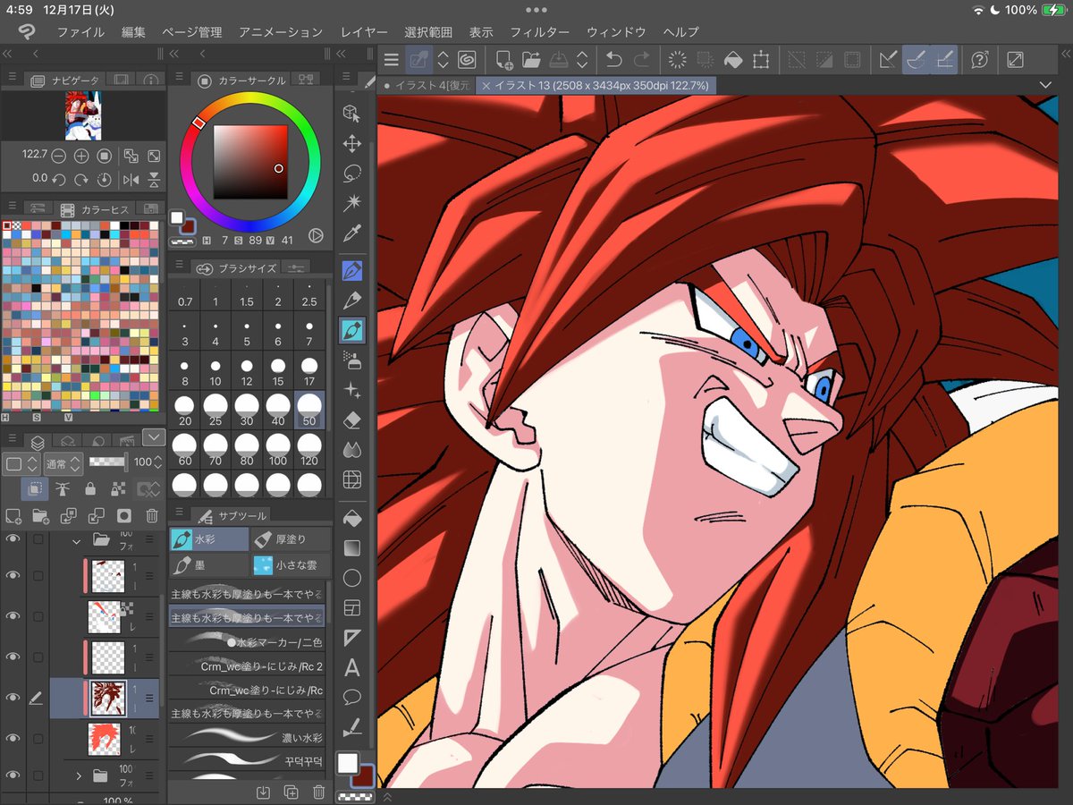This screenshot has height=805, width=1073.
Task: Click the layer opacity 100 stepper arrows
Action: (x=158, y=464)
